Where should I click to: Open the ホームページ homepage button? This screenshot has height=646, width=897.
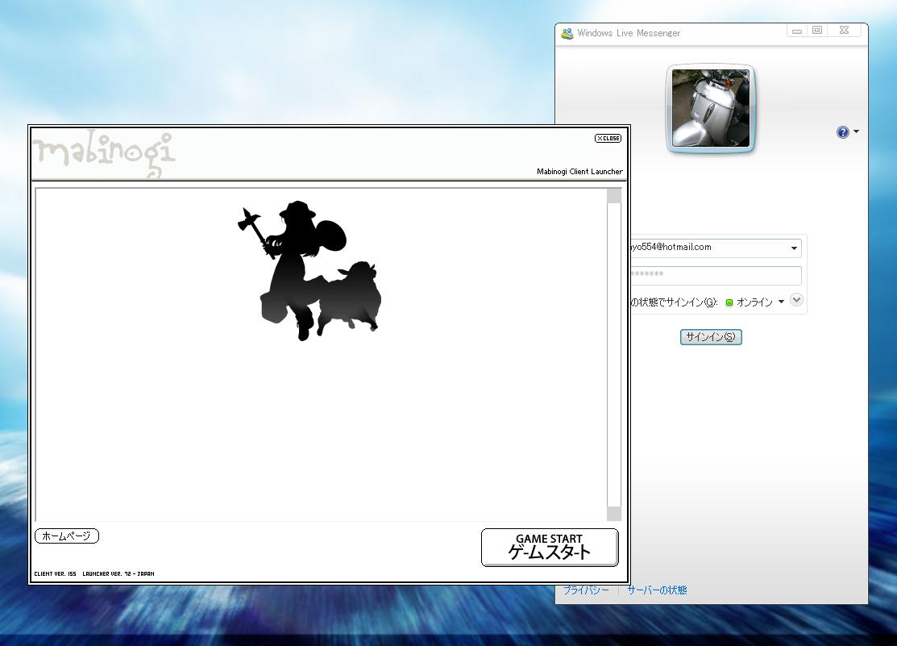tap(67, 536)
